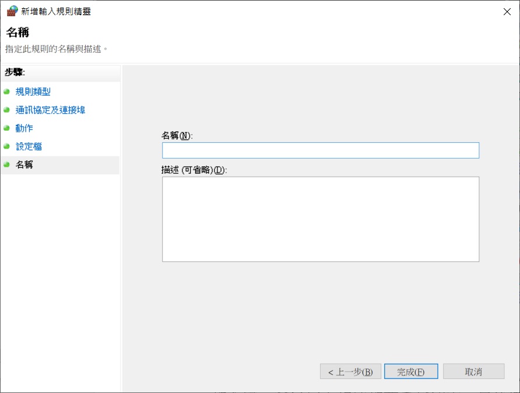Image resolution: width=520 pixels, height=393 pixels.
Task: Select the 設定檔 step
Action: pyautogui.click(x=29, y=146)
